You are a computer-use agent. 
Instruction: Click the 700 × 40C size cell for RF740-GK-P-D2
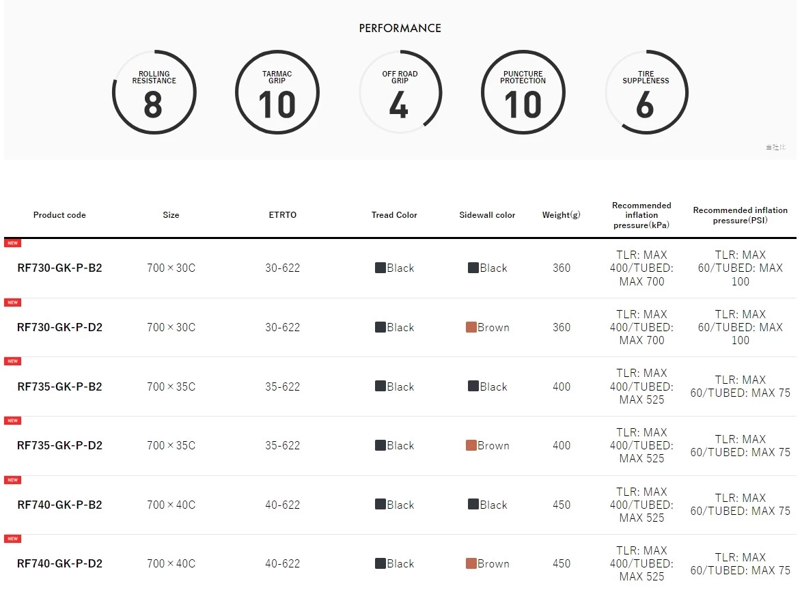(171, 563)
